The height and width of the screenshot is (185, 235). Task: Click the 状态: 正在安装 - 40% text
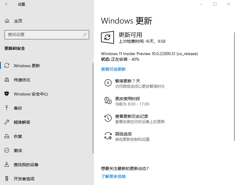120,60
